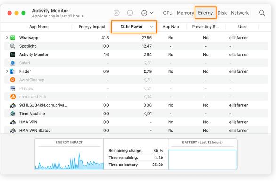Viewport: 276px width, 182px height.
Task: Select the WhatsApp row name
Action: click(29, 38)
